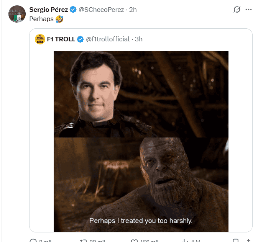Click the reply speech-bubble icon

[x=32, y=240]
